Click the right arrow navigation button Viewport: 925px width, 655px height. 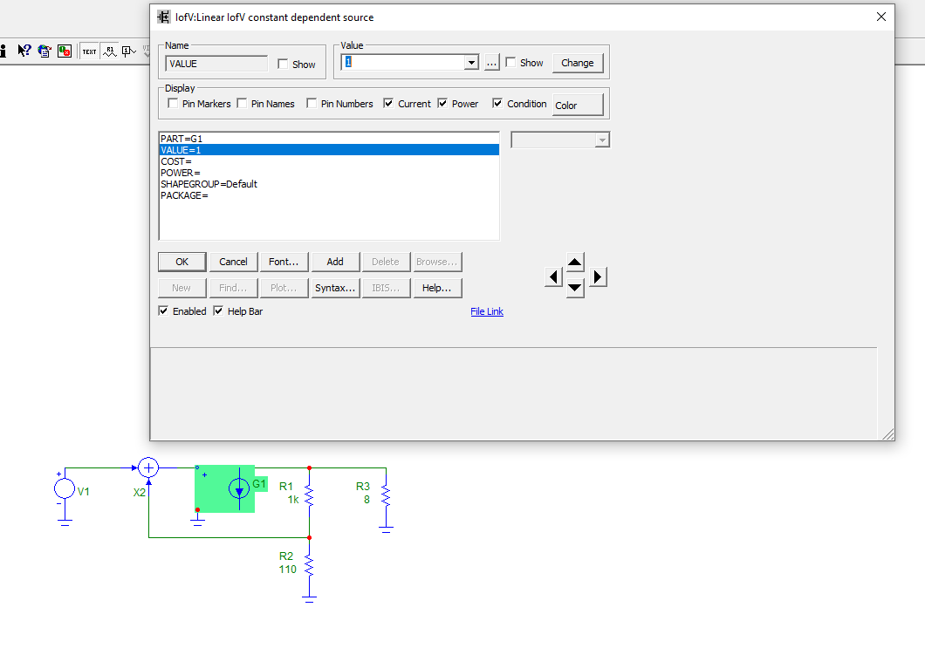(598, 276)
